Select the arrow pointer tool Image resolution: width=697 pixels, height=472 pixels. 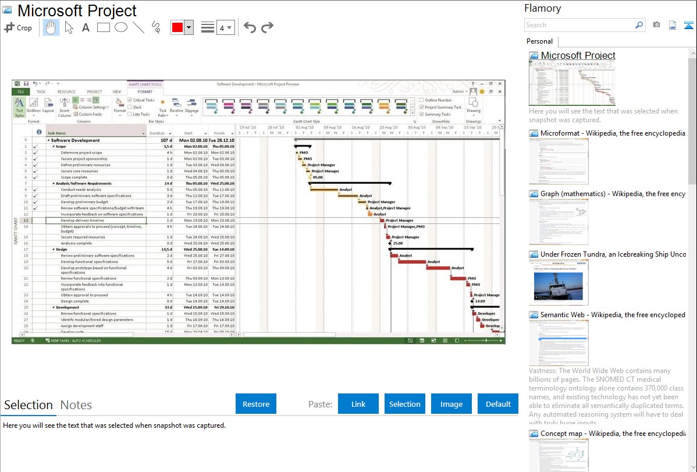pos(69,27)
